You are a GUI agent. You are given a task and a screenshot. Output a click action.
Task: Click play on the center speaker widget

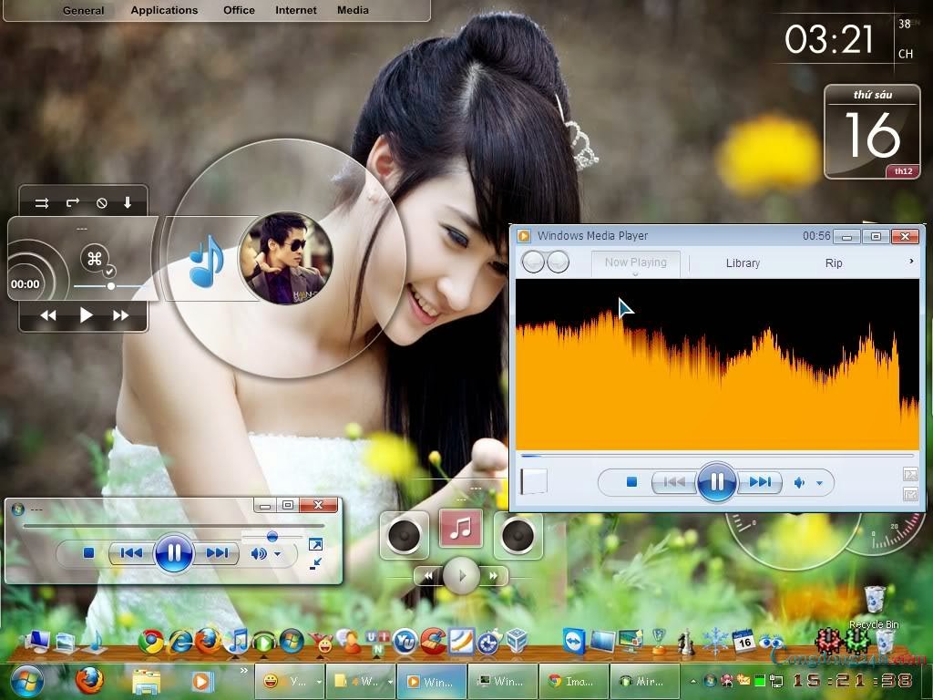pos(462,576)
